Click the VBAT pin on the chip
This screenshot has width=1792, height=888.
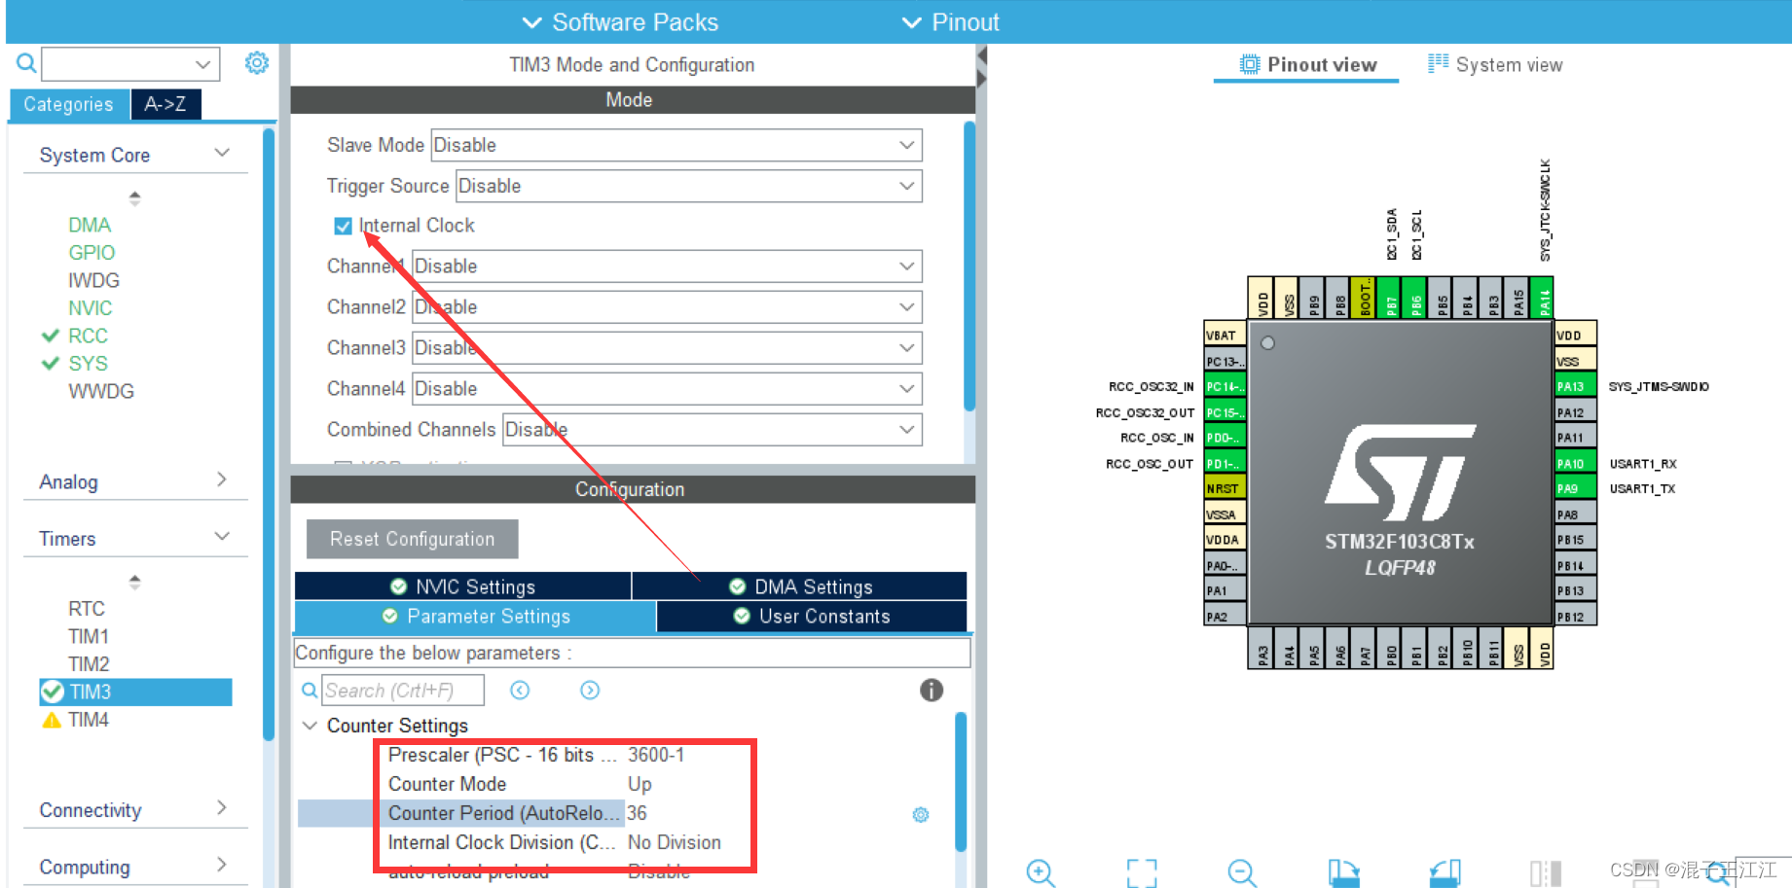pos(1225,336)
